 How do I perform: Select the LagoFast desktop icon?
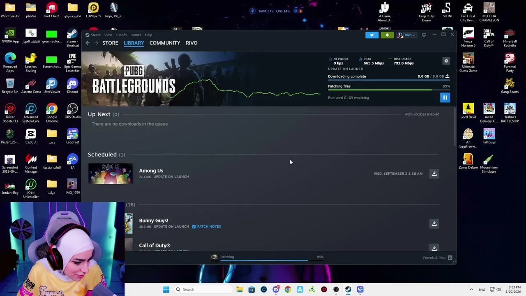72,136
